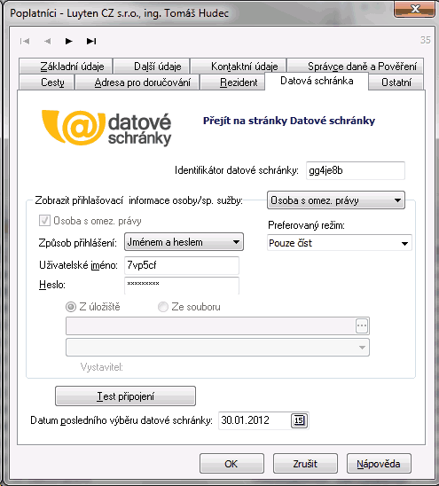The image size is (439, 486).
Task: Open the Způsob přihlášení dropdown
Action: (x=184, y=242)
